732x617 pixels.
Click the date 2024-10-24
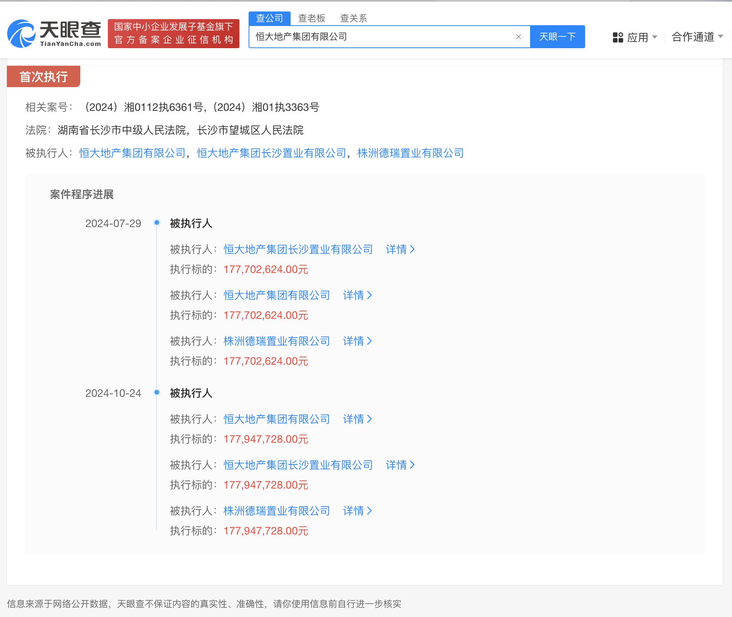113,393
